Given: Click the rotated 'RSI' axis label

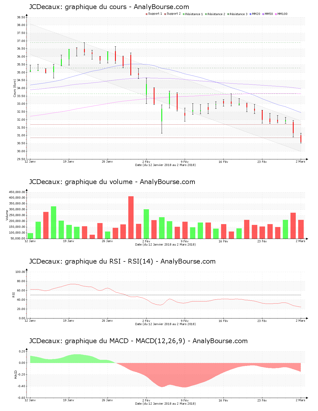Looking at the screenshot, I should pyautogui.click(x=14, y=295).
